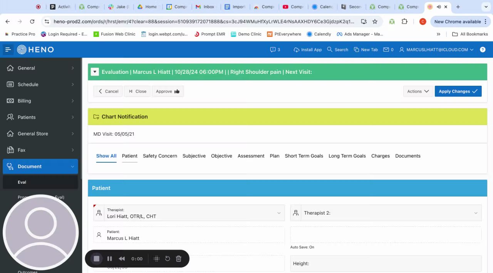Approve the evaluation with thumbs-up button
The height and width of the screenshot is (273, 493).
168,92
